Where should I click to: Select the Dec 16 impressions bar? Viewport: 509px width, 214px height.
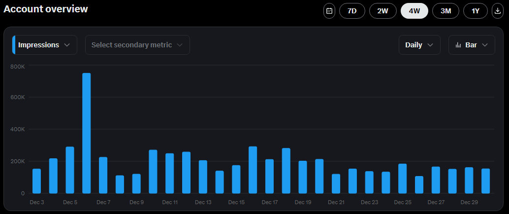point(253,170)
